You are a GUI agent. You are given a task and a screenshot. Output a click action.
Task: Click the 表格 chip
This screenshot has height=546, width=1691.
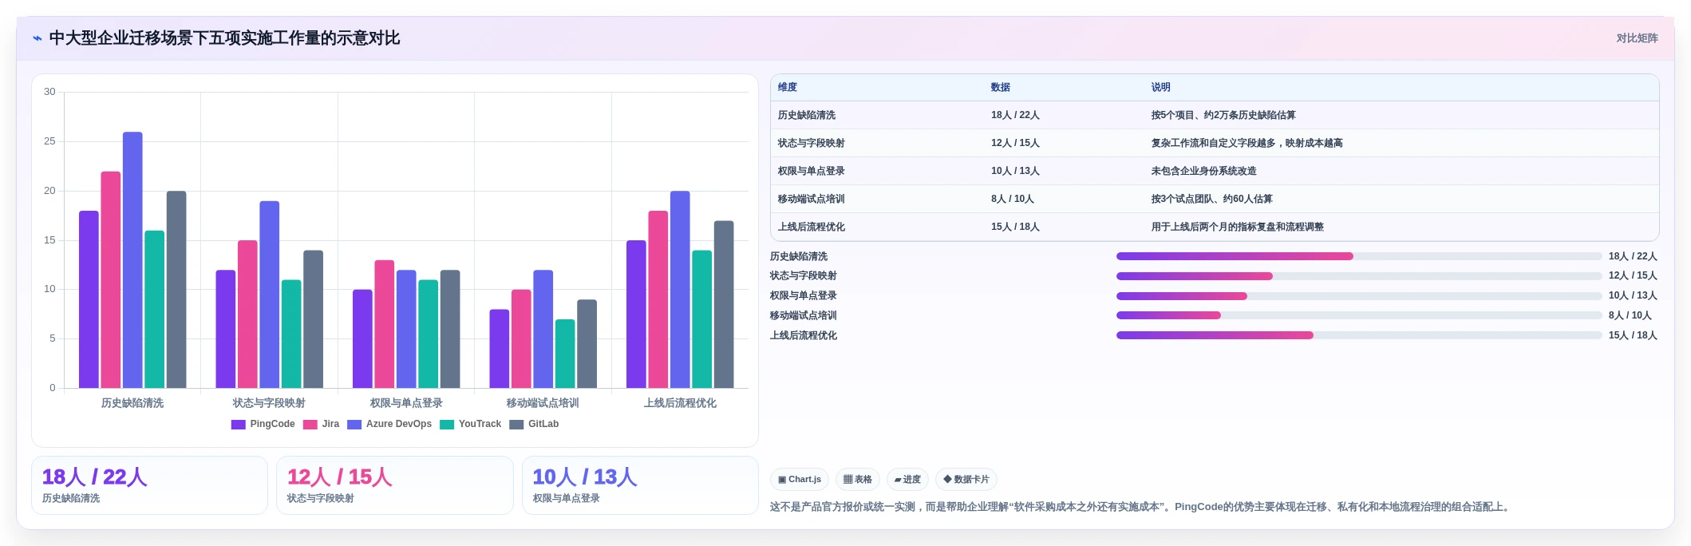point(858,480)
